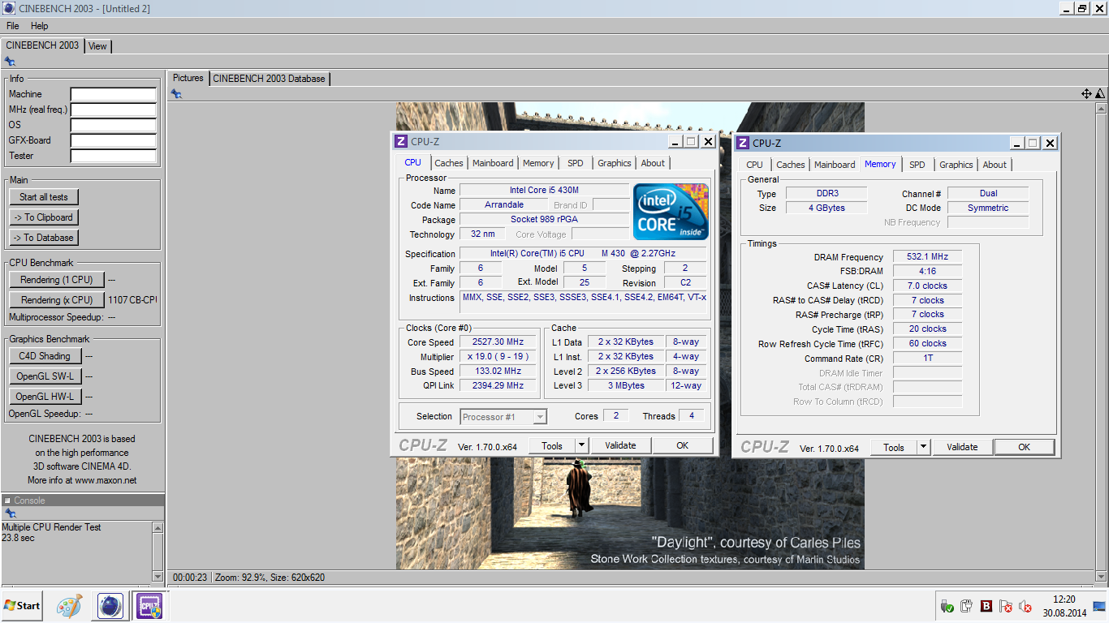The image size is (1109, 623).
Task: Click OK in CPU window
Action: pyautogui.click(x=682, y=445)
